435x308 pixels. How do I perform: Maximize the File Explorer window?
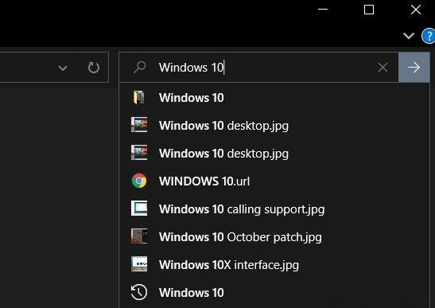tap(369, 10)
